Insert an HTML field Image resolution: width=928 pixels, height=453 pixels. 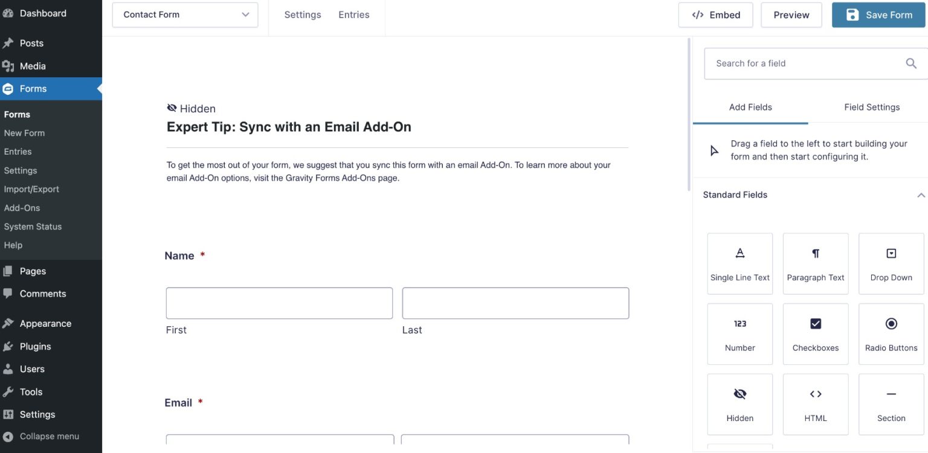[815, 404]
